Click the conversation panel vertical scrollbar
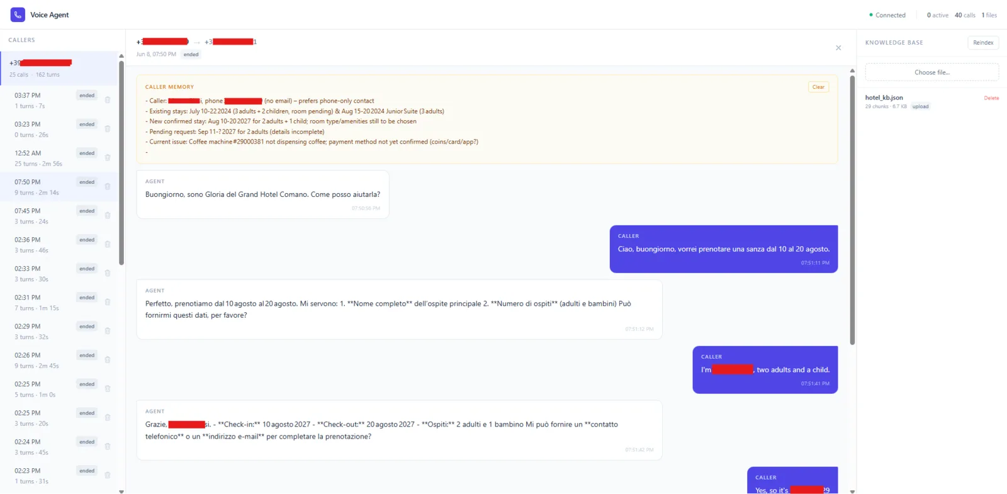The image size is (1007, 494). [852, 210]
